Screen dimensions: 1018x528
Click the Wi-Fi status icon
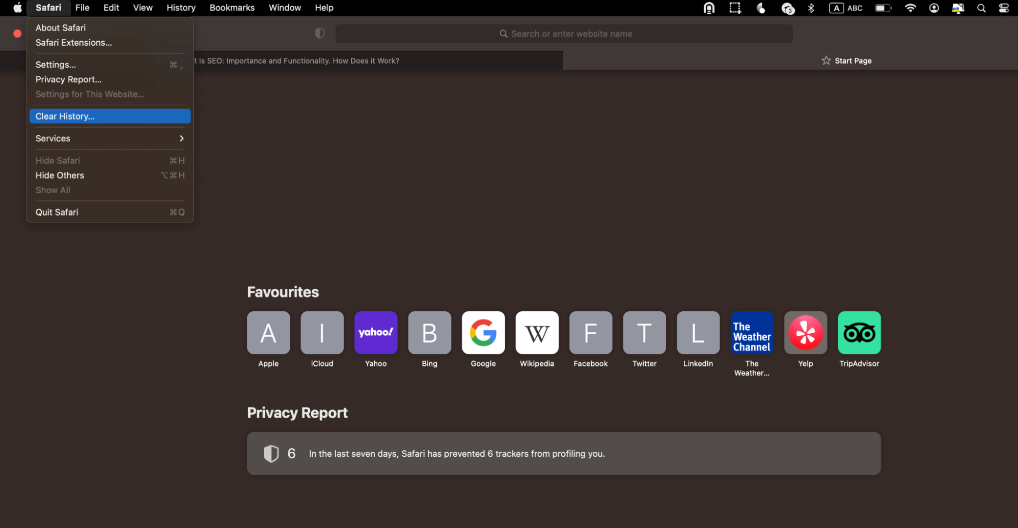pyautogui.click(x=911, y=8)
